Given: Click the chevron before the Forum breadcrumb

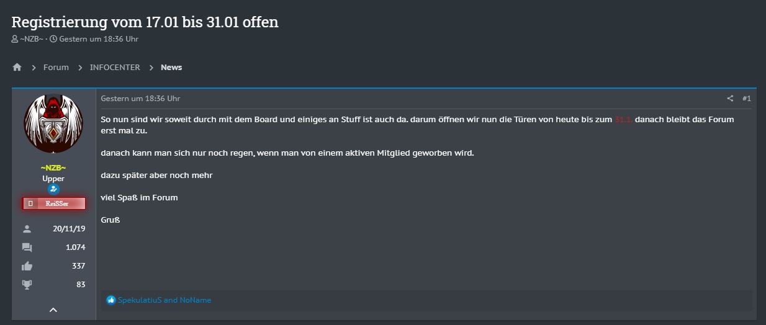Looking at the screenshot, I should 34,68.
